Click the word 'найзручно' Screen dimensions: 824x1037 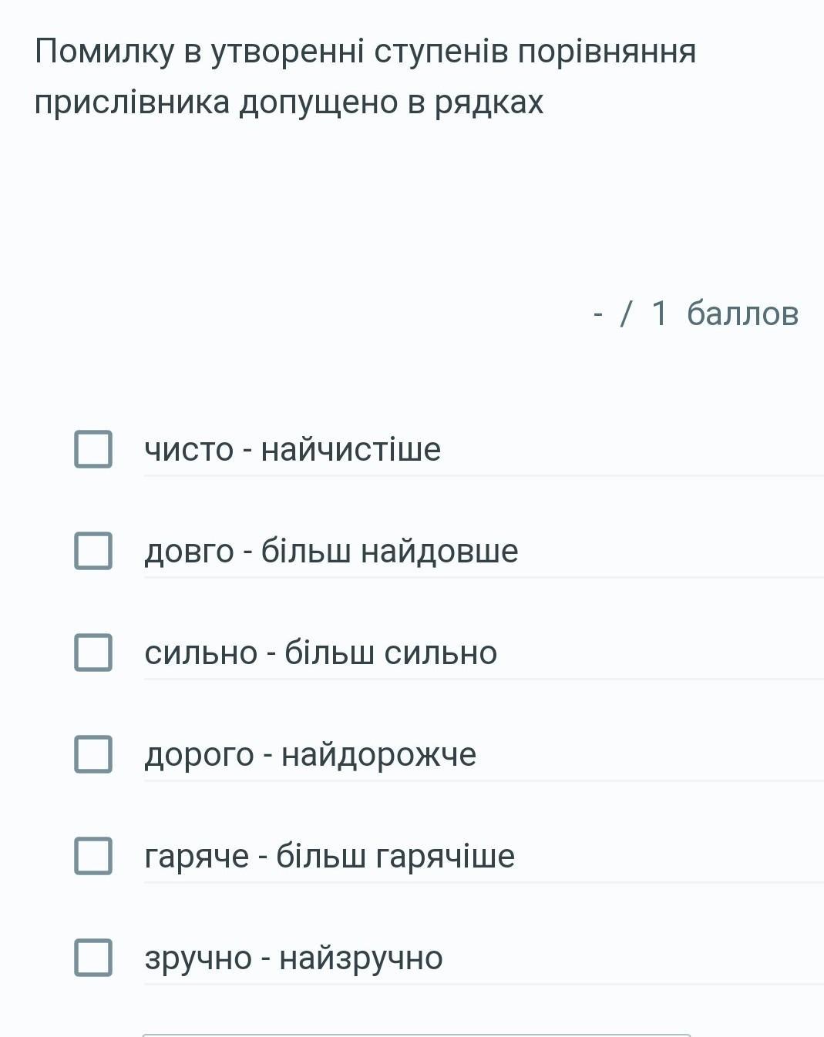(x=361, y=958)
